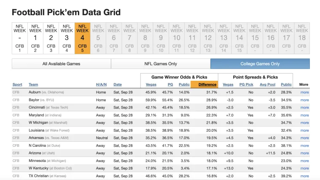Open more info for the Maryland row

[304, 115]
